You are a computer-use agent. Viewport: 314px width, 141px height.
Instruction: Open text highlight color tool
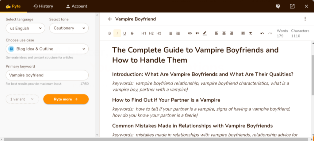205,33
